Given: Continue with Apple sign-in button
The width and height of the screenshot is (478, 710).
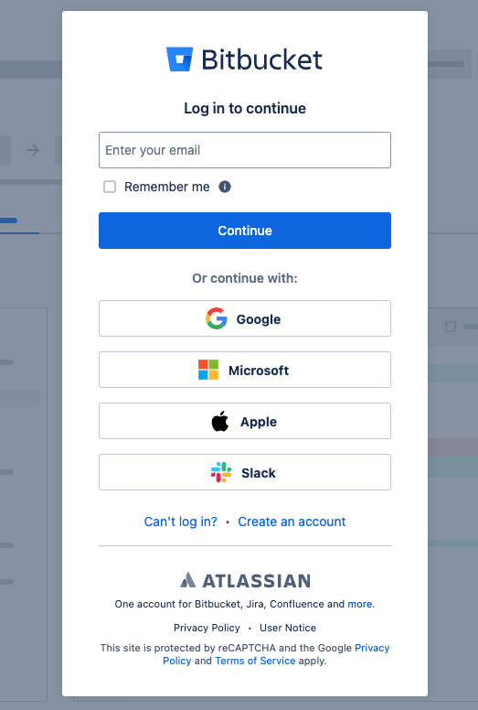Looking at the screenshot, I should 245,421.
